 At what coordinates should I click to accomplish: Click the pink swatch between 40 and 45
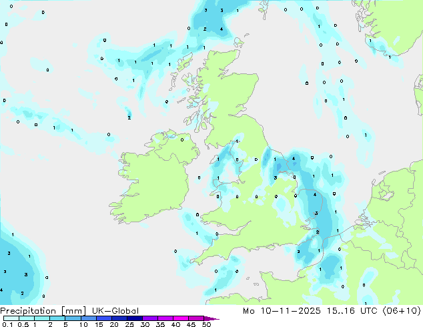180,318
